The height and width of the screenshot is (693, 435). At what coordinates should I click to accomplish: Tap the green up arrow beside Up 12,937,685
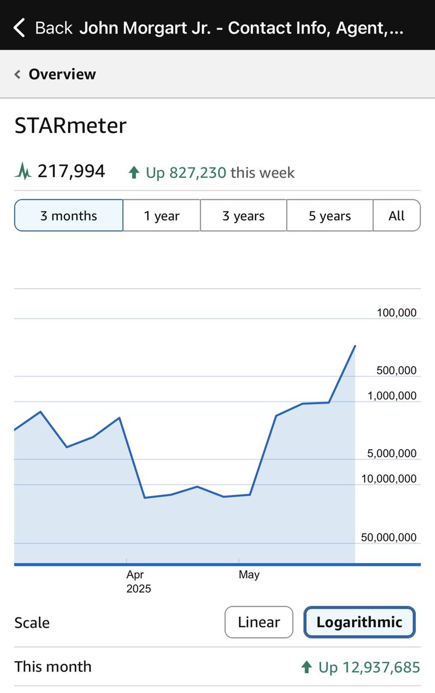click(x=307, y=668)
